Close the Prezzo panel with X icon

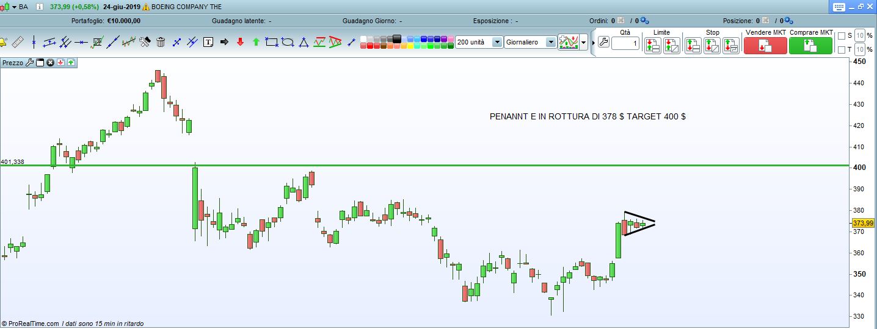tap(51, 63)
